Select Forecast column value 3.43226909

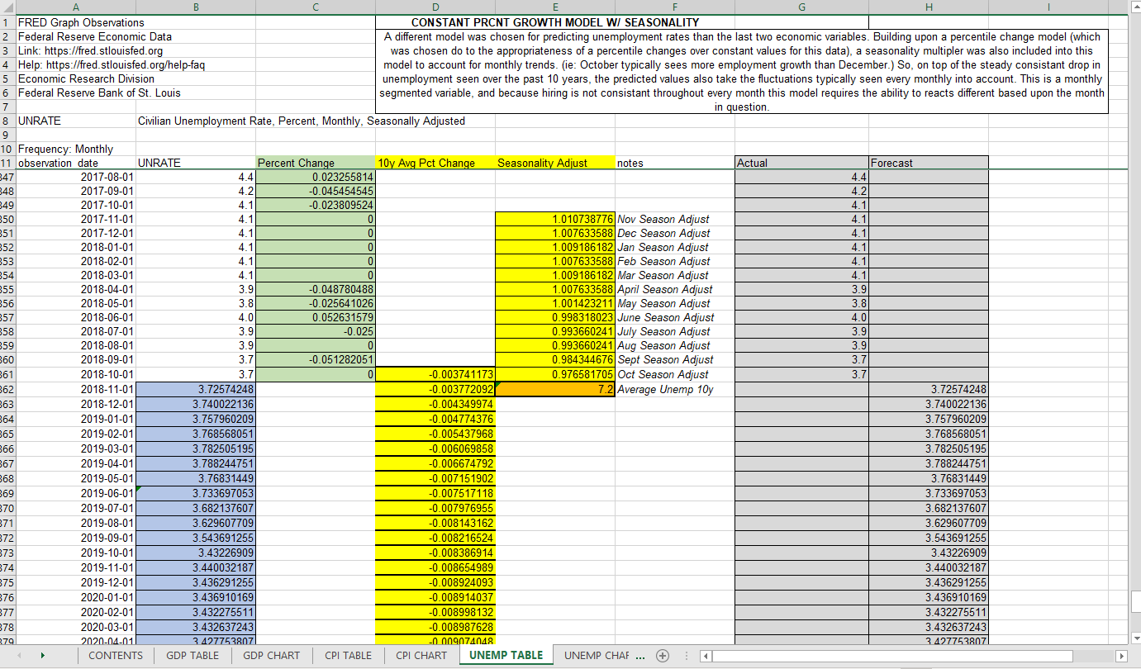[x=929, y=552]
